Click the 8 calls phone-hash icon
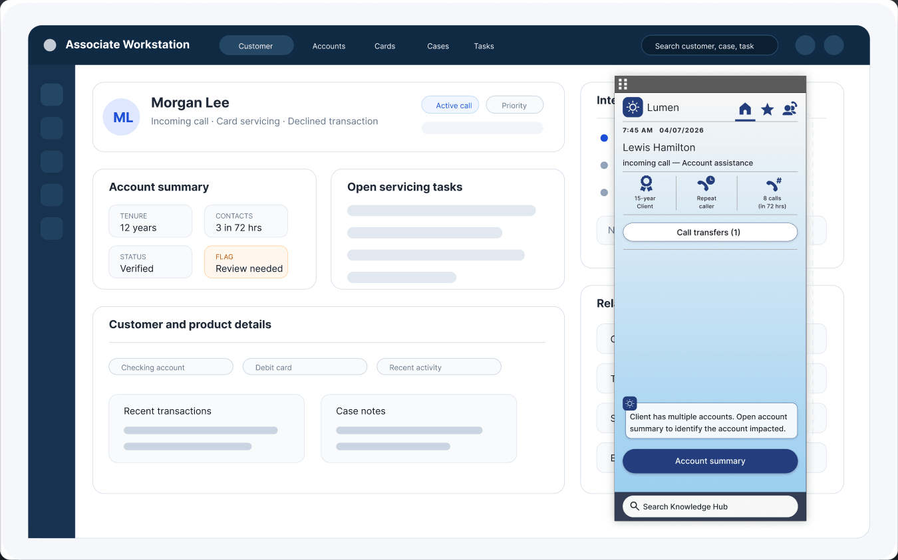This screenshot has width=898, height=560. 773,184
